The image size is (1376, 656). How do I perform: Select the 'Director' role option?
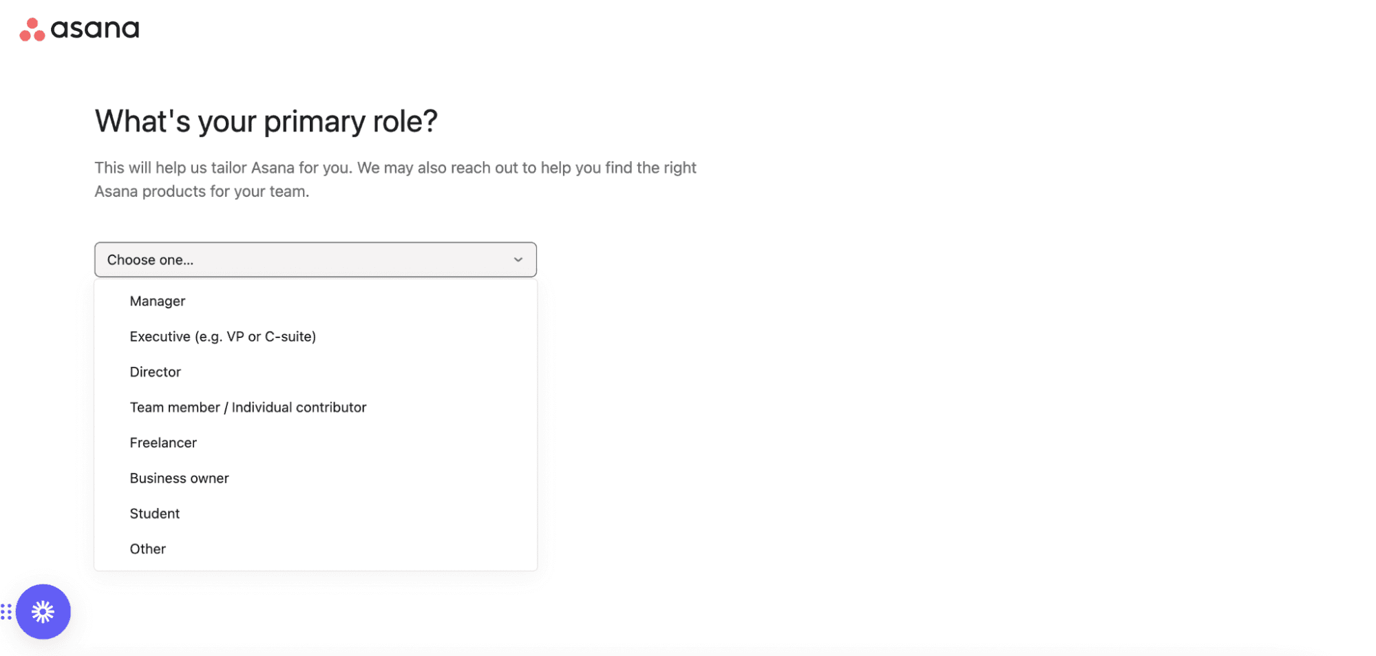coord(155,372)
